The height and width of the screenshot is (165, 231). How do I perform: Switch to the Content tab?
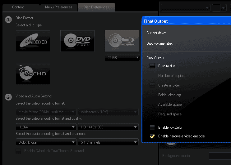pyautogui.click(x=21, y=7)
